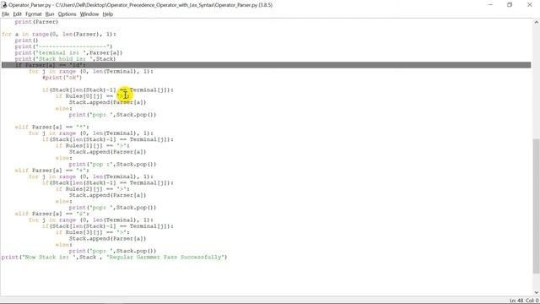540x304 pixels.
Task: Click the line print('terminal is: ',Parser[a])
Action: tap(68, 52)
